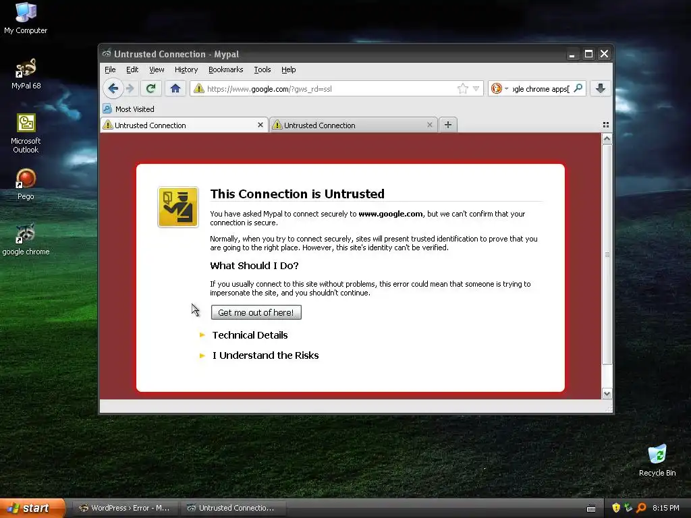Click the network connection tray icon

pyautogui.click(x=628, y=508)
